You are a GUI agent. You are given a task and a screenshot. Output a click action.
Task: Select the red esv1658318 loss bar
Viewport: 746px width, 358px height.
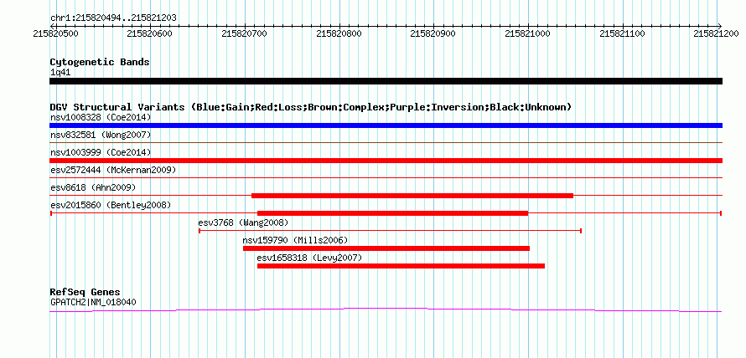(x=401, y=266)
